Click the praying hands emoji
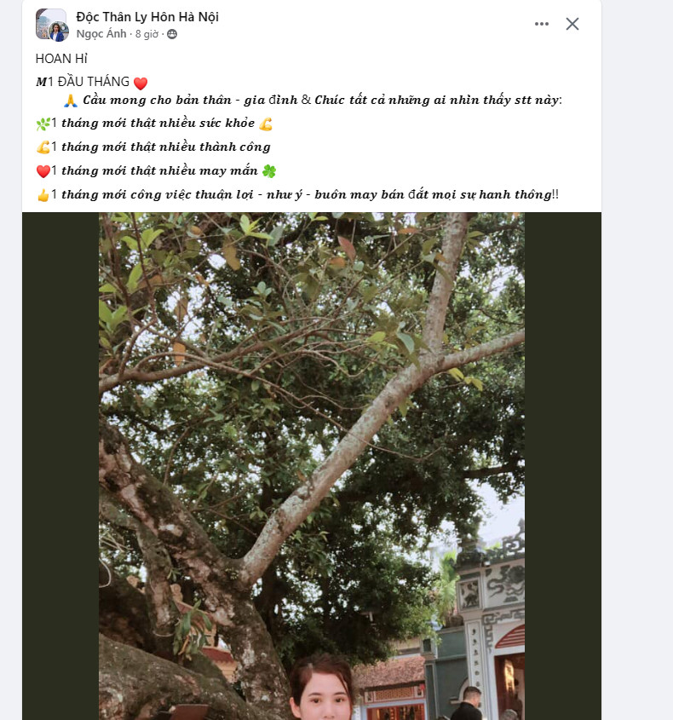This screenshot has height=720, width=673. point(71,101)
